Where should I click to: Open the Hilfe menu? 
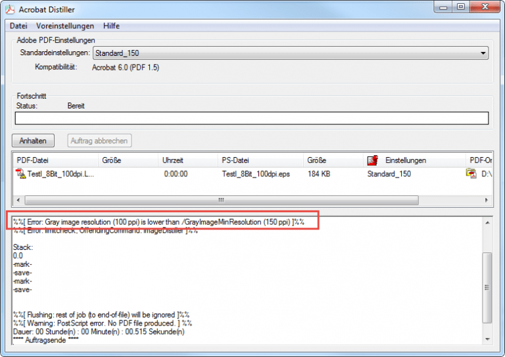[x=111, y=26]
